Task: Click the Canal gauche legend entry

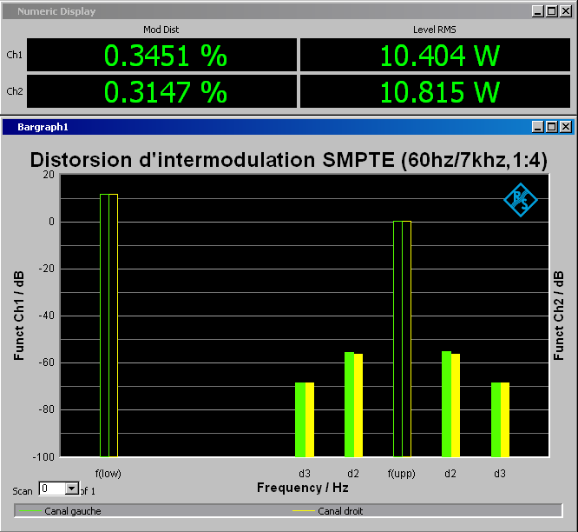Action: (x=73, y=511)
